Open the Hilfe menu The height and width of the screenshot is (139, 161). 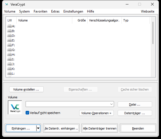tap(91, 11)
